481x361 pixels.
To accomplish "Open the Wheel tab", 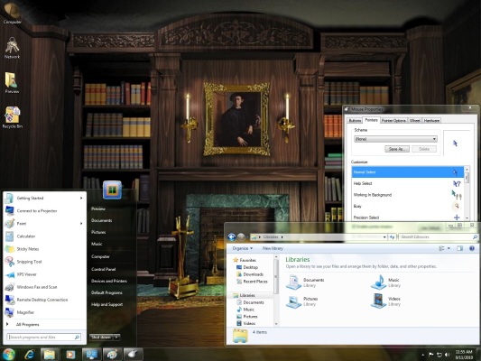I will click(415, 121).
